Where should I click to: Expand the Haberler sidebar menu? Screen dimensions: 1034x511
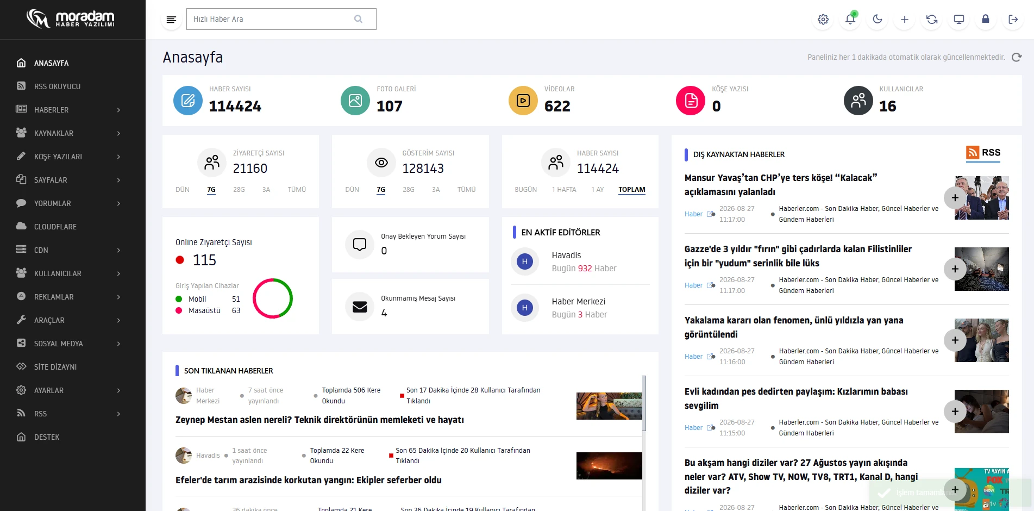(x=73, y=110)
